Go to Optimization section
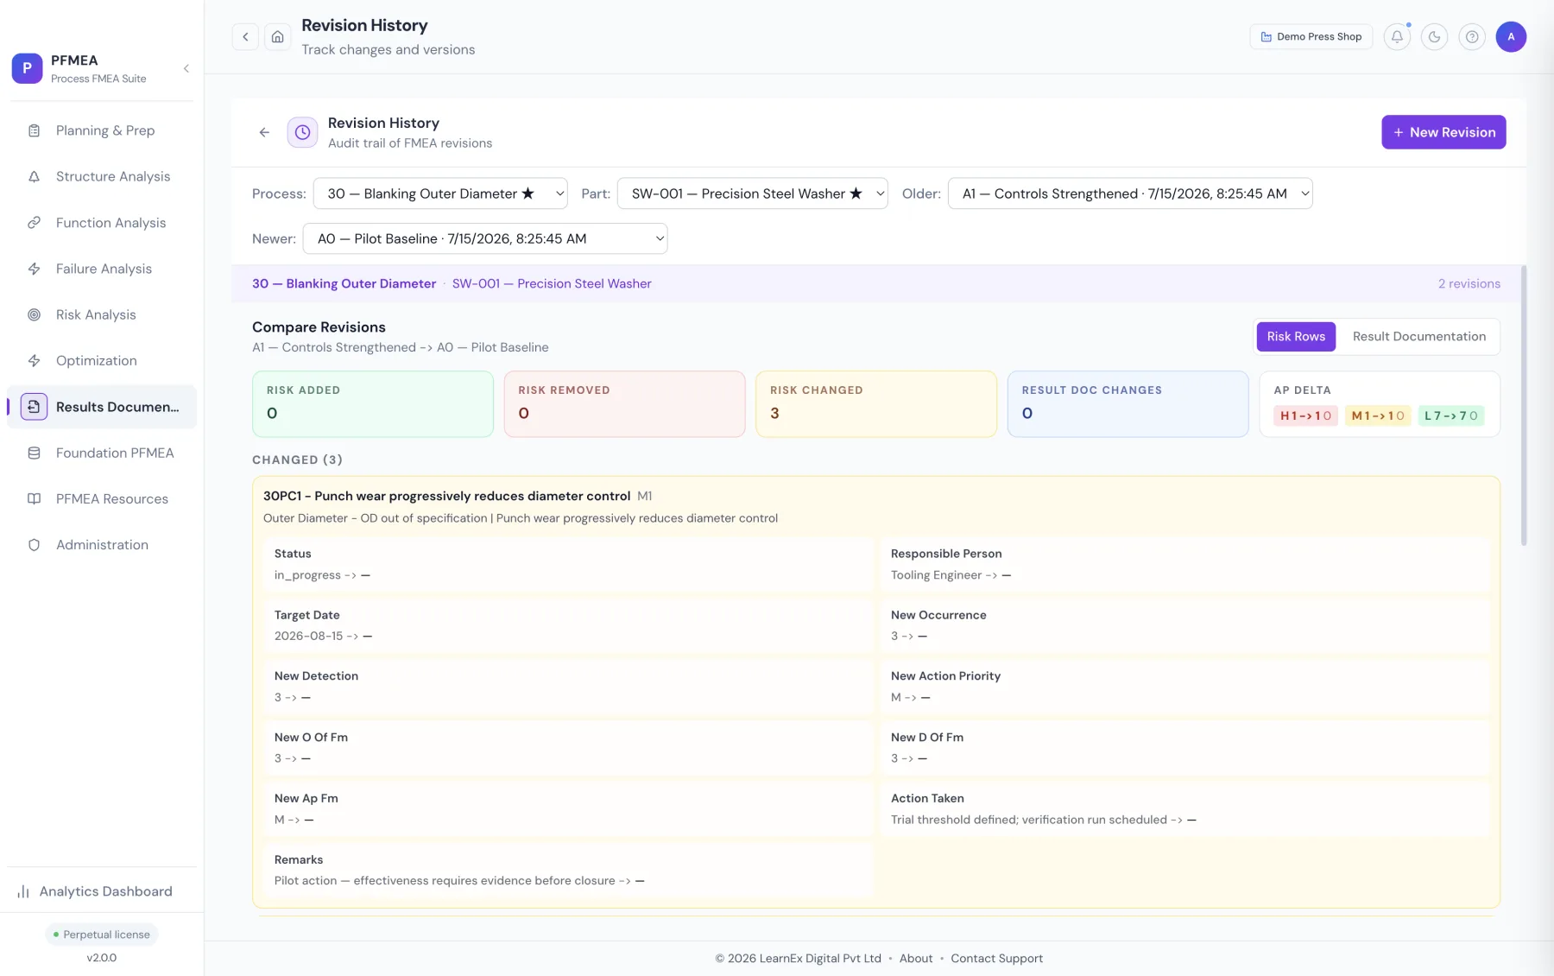This screenshot has height=976, width=1554. tap(102, 361)
